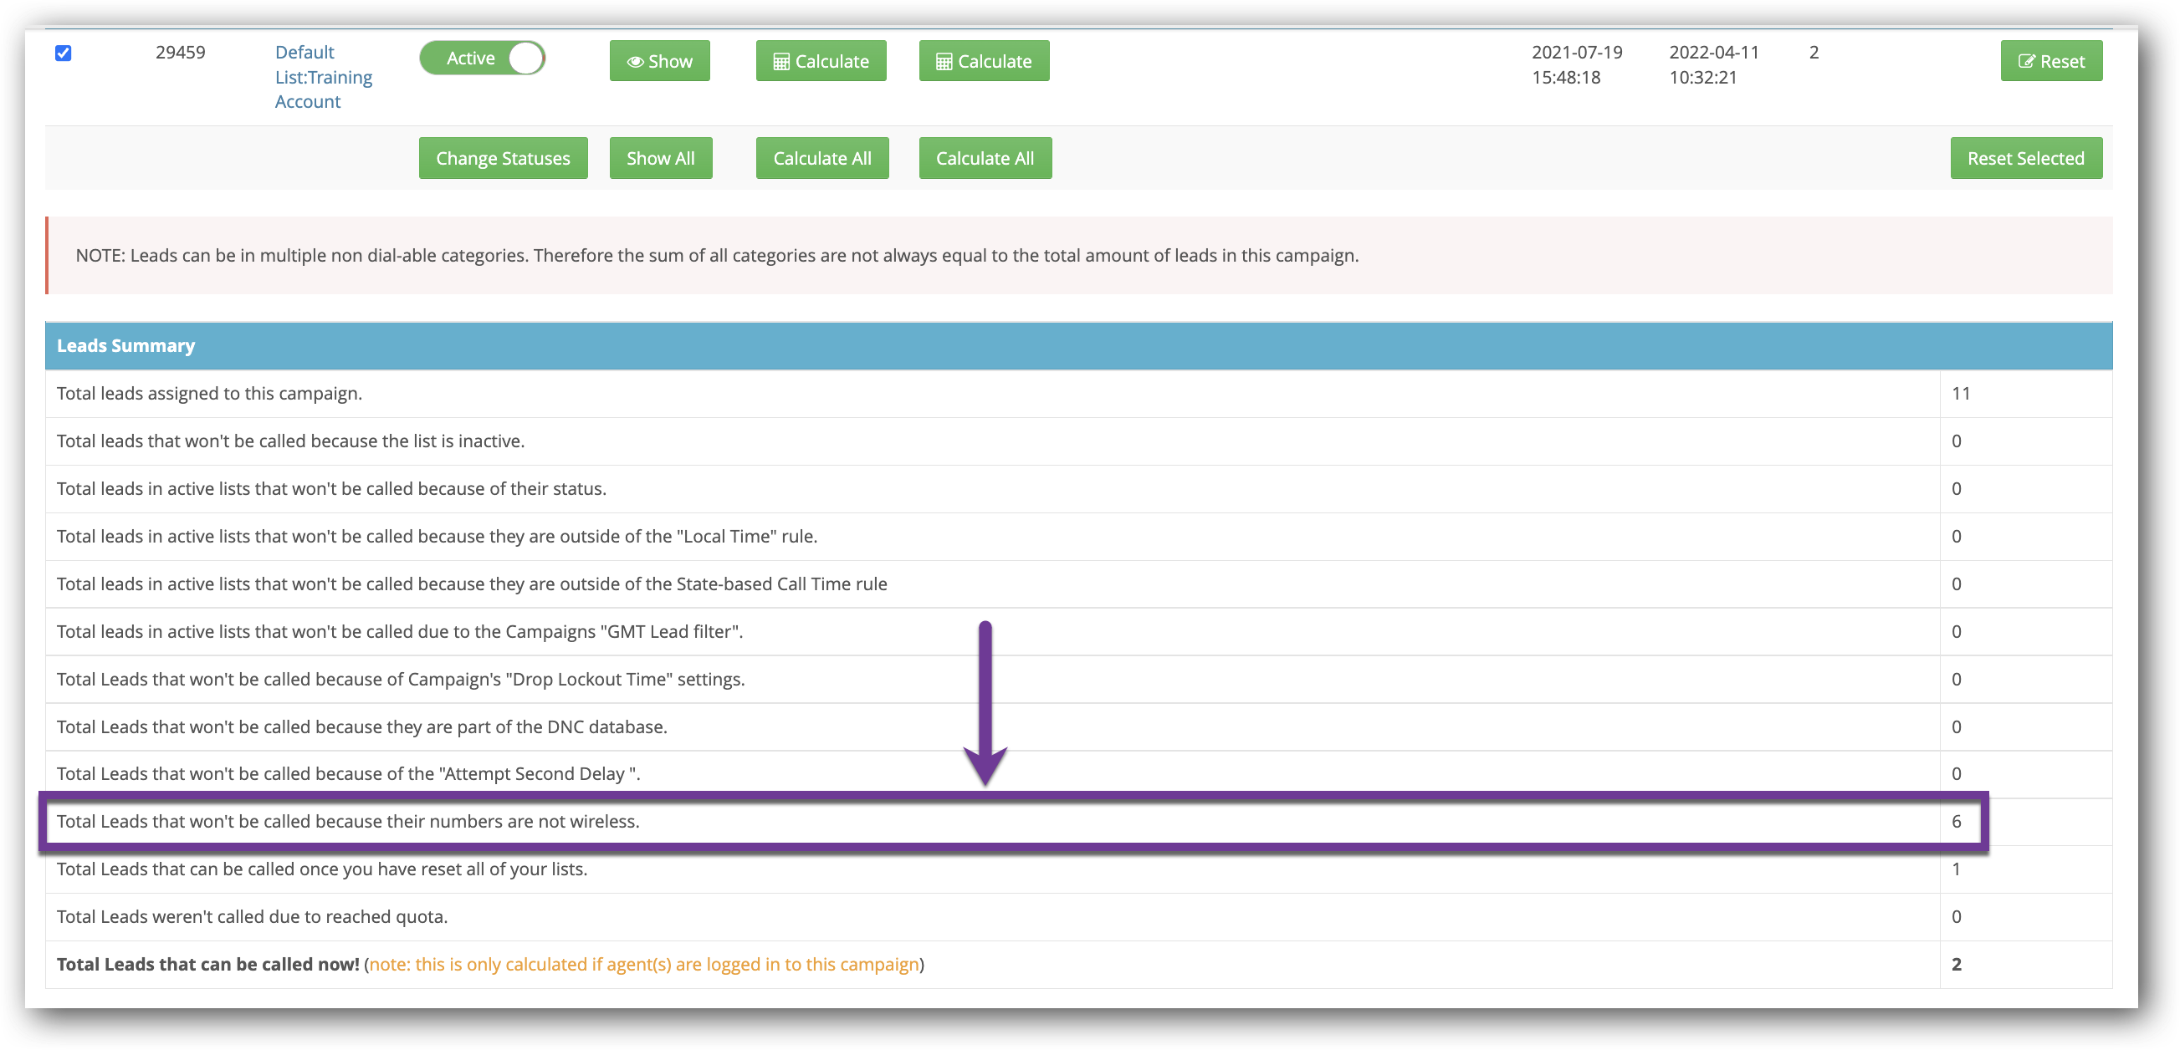Click Calculate All next to Show All
The height and width of the screenshot is (1050, 2180).
coord(821,158)
